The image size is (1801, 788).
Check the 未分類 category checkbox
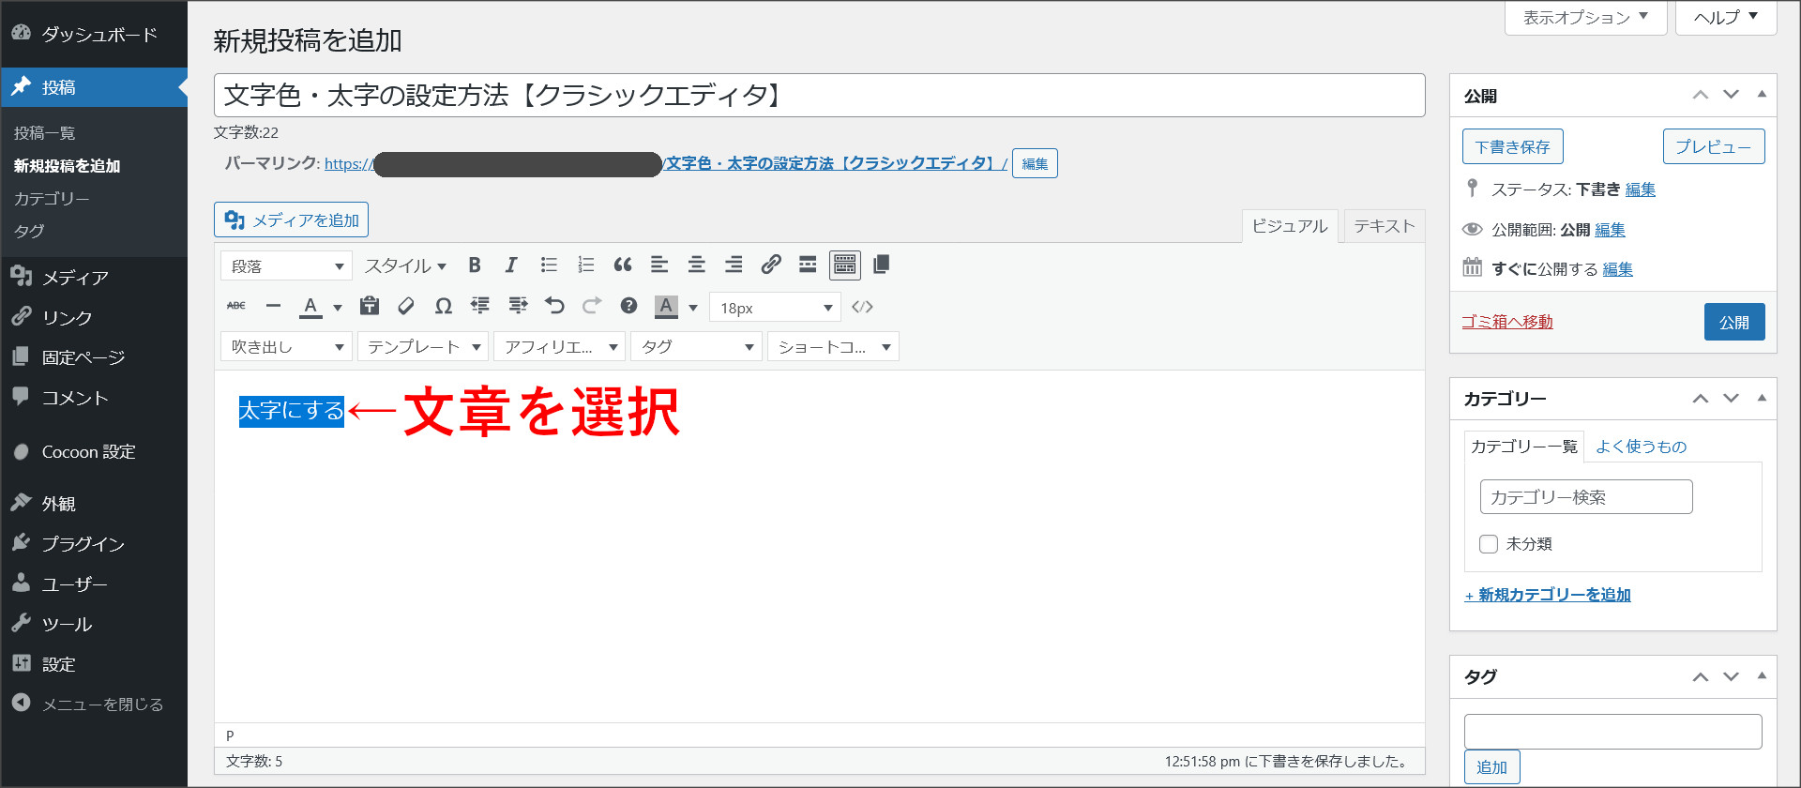(1489, 544)
